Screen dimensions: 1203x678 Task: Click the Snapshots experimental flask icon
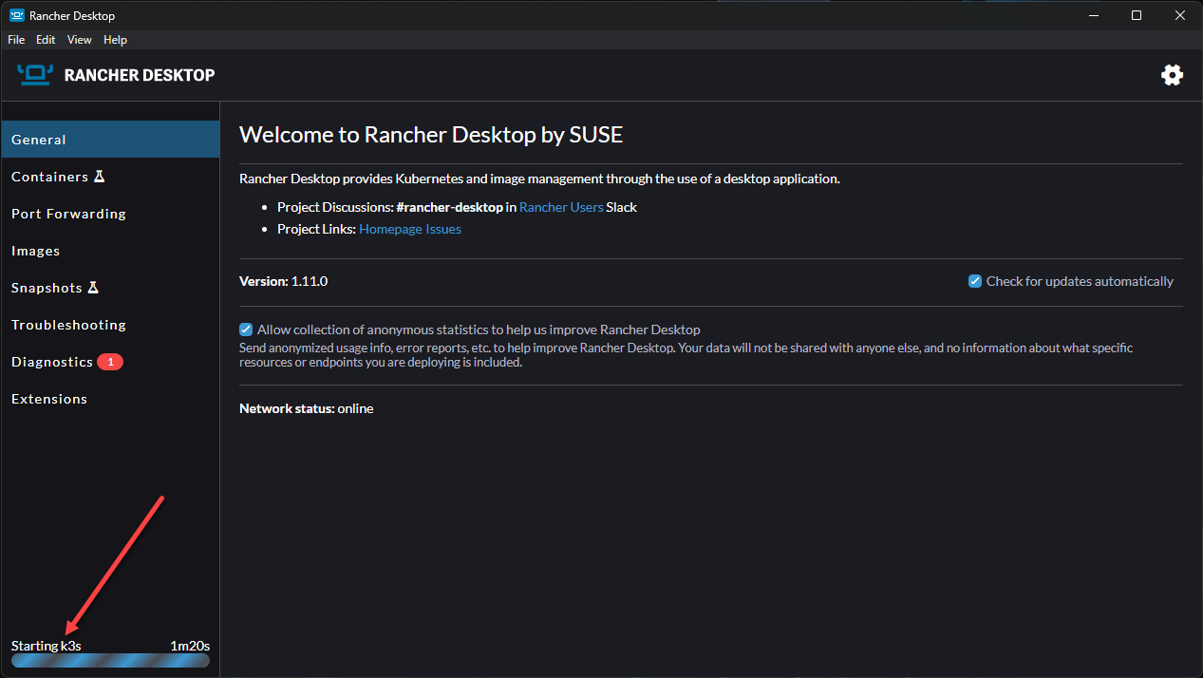[x=93, y=288]
